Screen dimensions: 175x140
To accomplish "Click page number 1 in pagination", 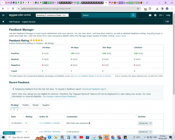I will (14, 110).
